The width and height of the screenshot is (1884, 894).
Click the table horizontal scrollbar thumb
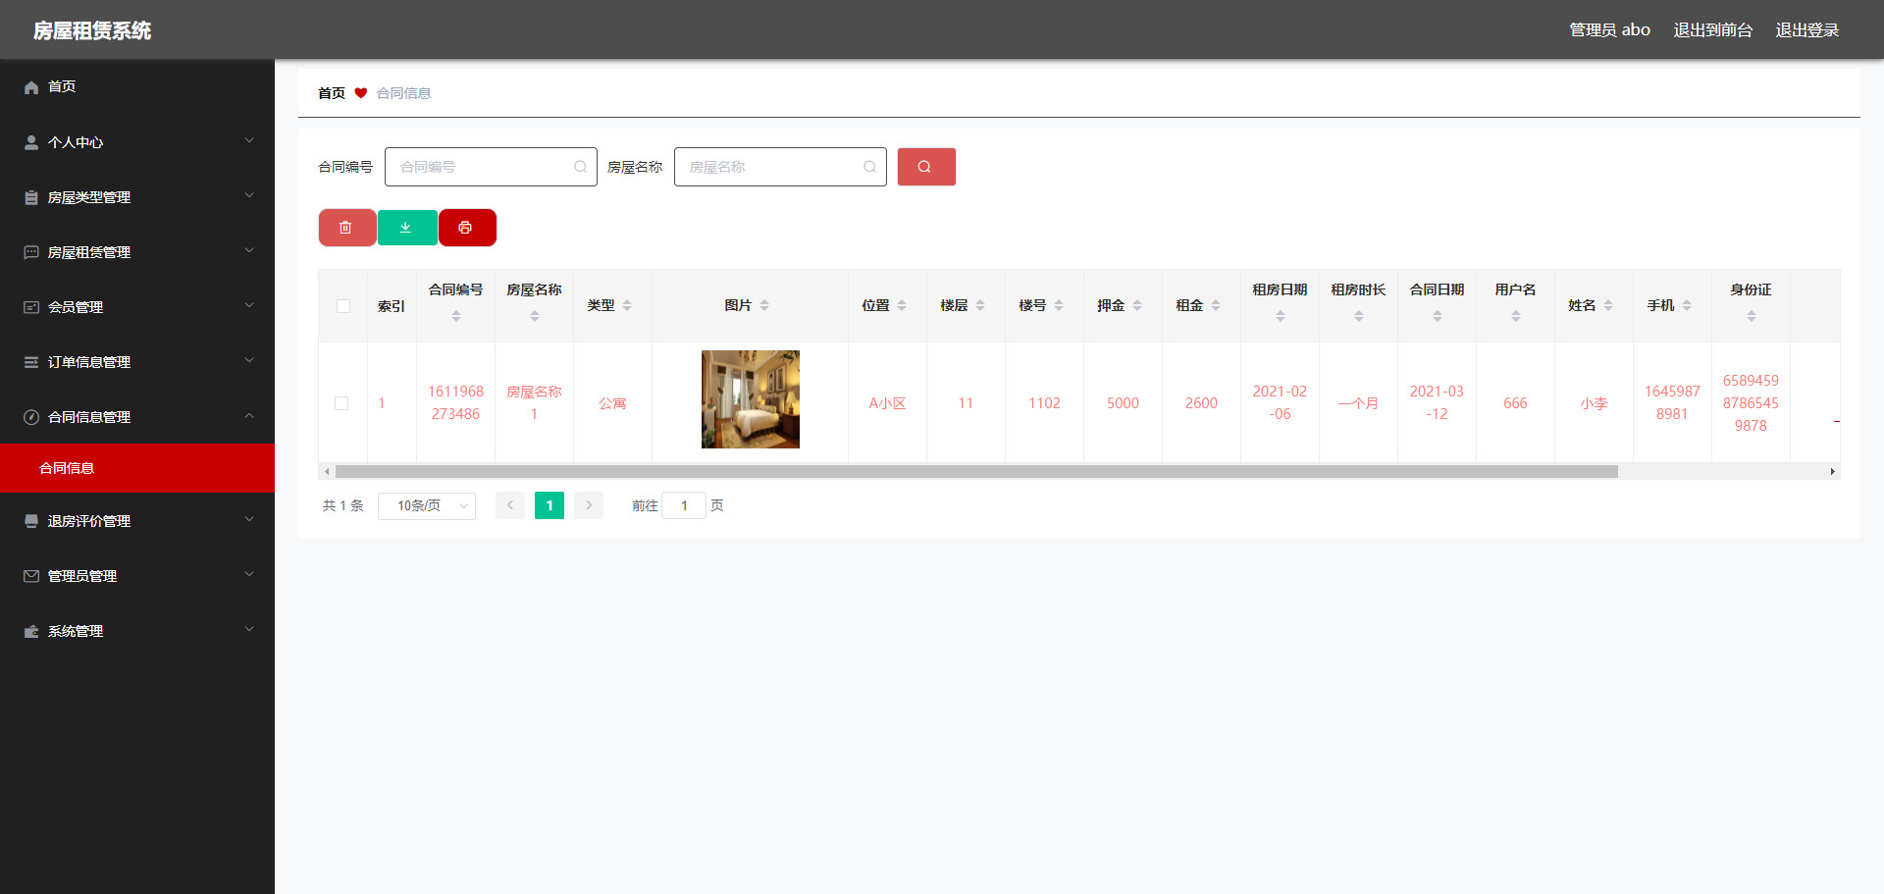[x=976, y=472]
